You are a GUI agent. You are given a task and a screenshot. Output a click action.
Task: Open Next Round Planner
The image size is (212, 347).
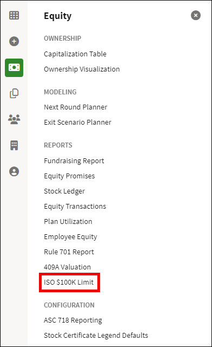[x=76, y=107]
